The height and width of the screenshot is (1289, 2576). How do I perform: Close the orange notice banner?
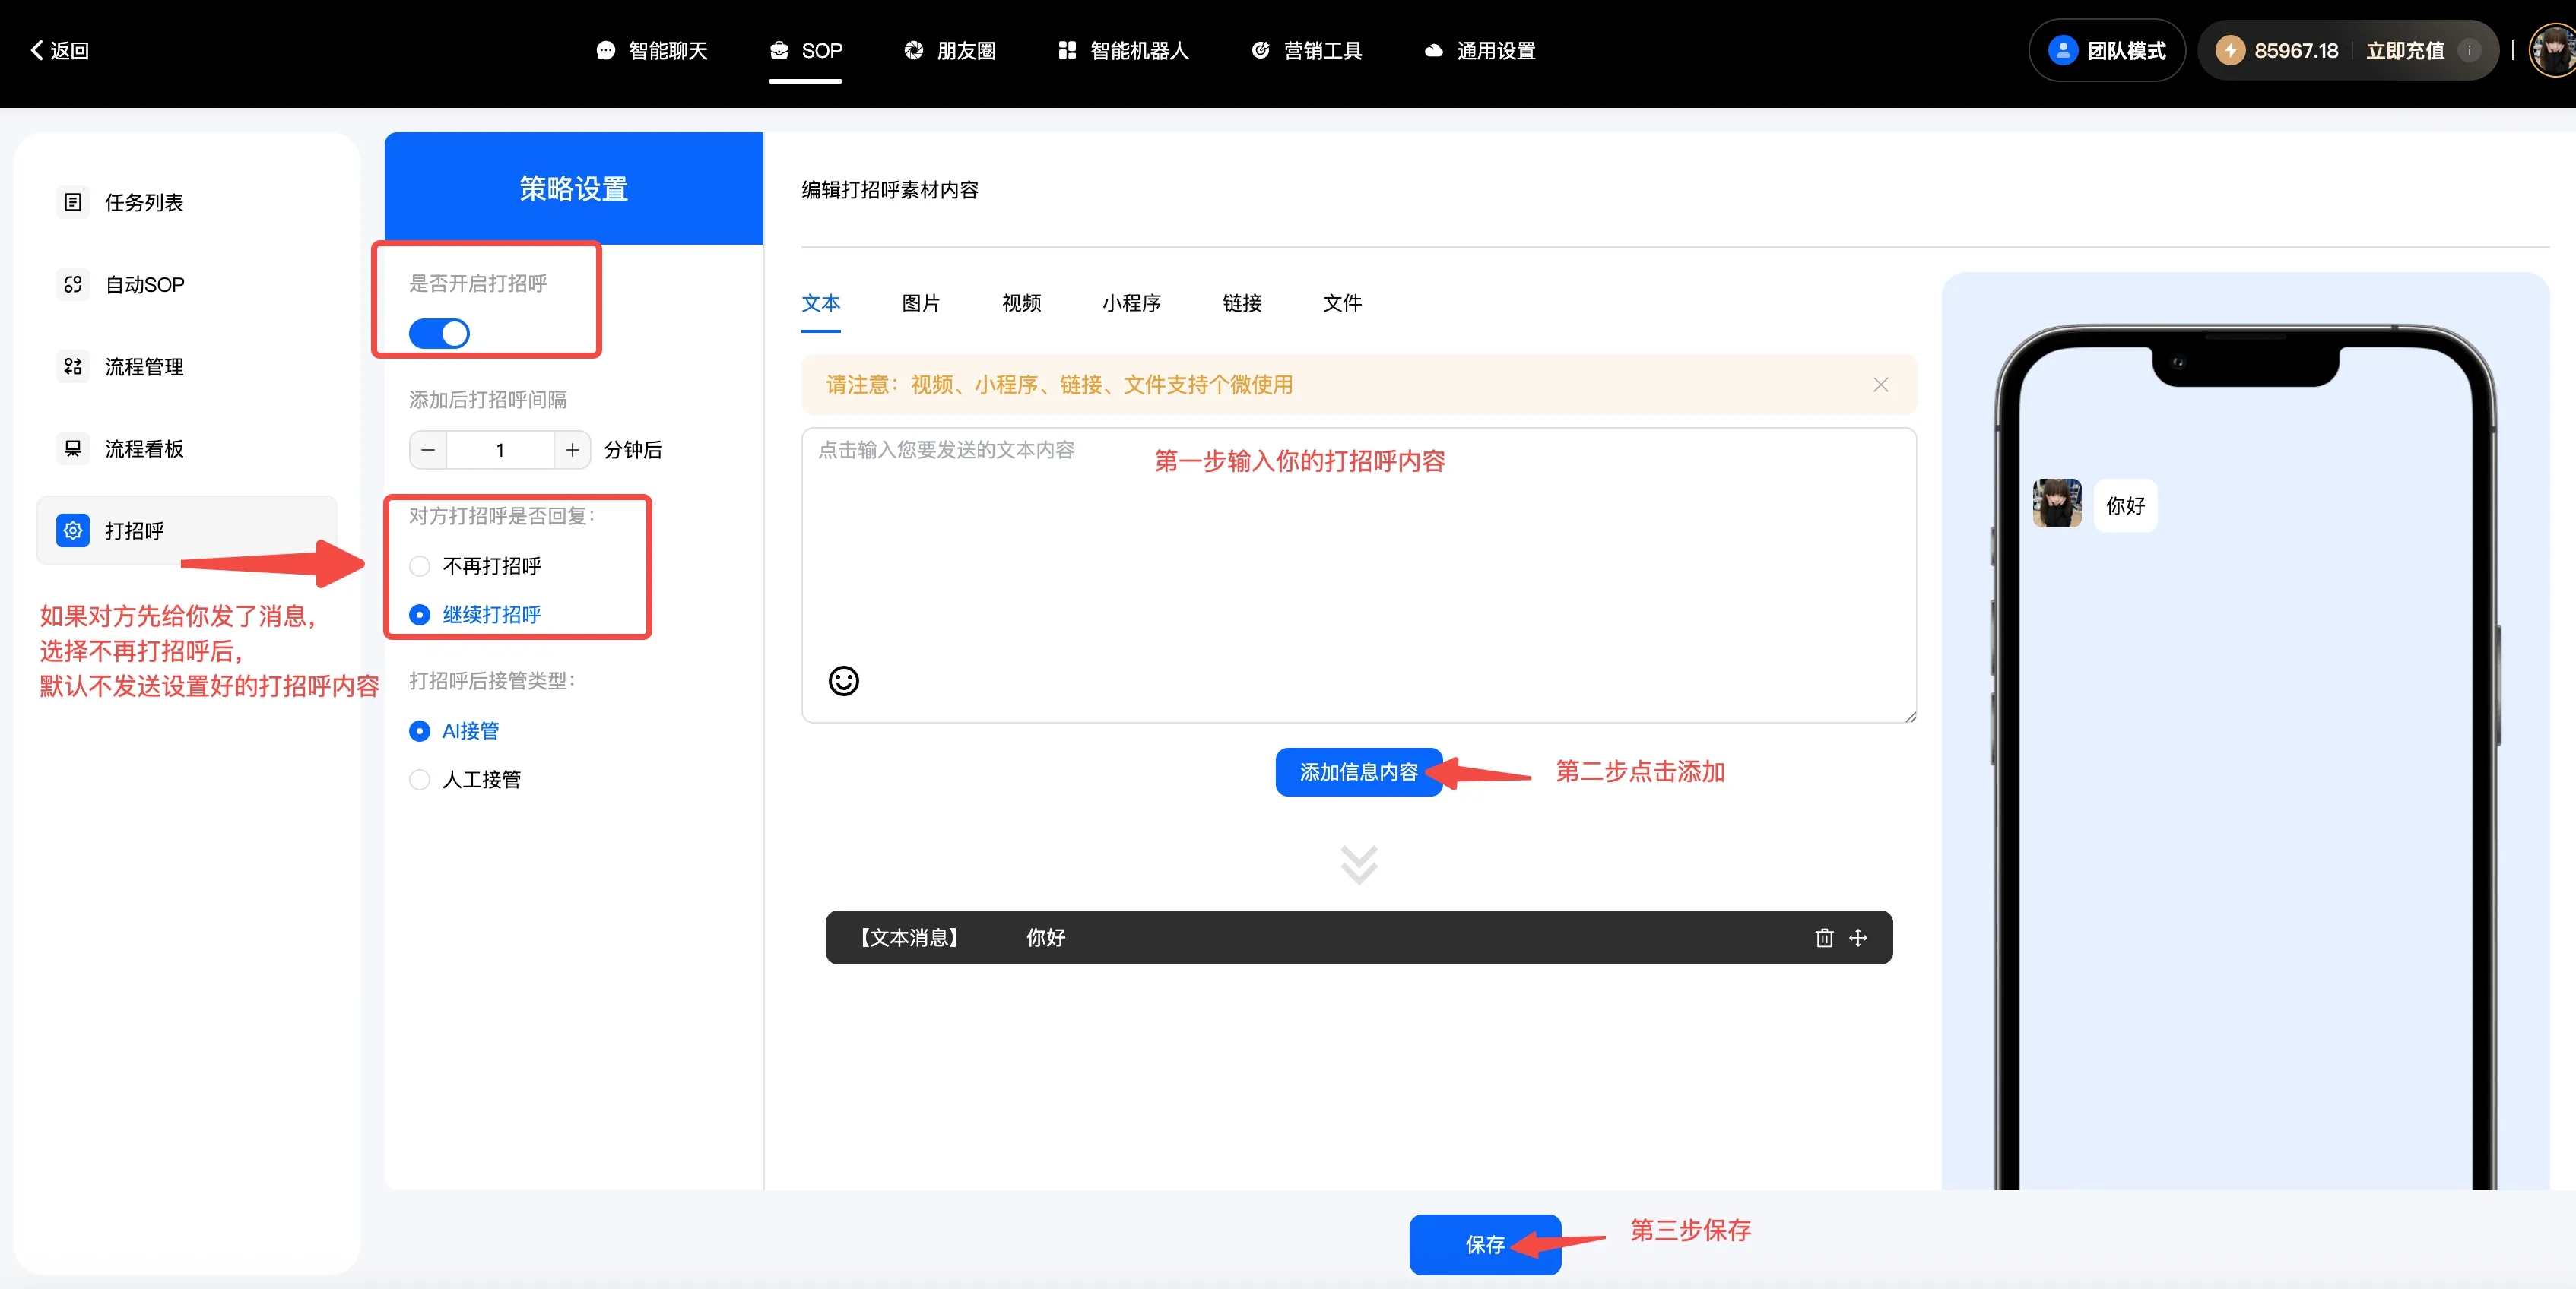tap(1880, 385)
